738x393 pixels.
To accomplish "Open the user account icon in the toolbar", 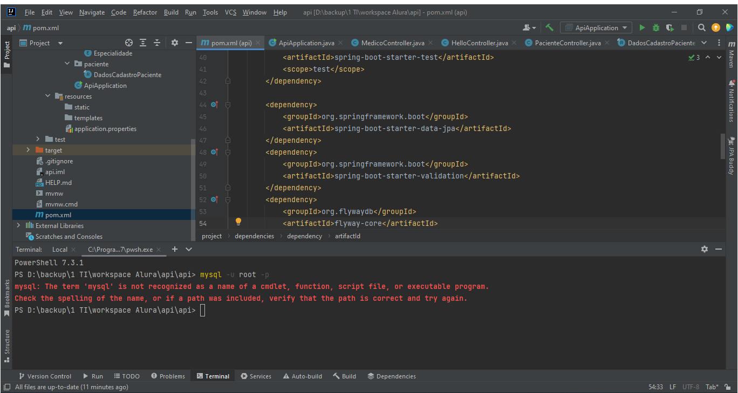I will (529, 27).
